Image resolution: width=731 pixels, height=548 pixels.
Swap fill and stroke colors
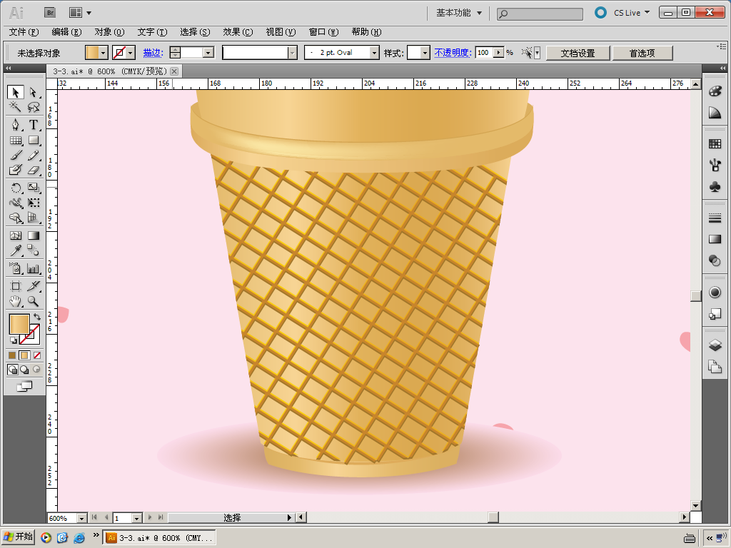(37, 317)
